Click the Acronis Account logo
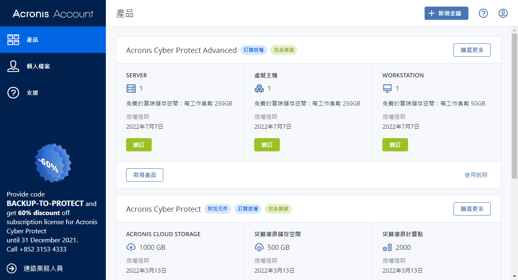 click(53, 14)
